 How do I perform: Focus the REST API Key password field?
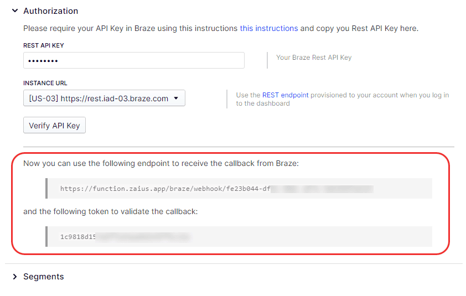tap(133, 60)
